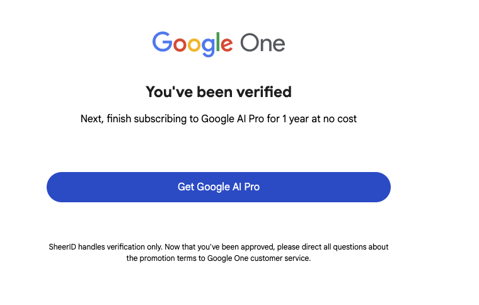Click the Get Google AI Pro button
This screenshot has height=305, width=479.
219,187
